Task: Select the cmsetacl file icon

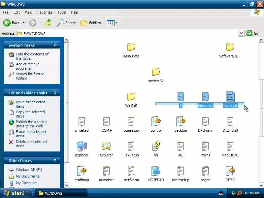Action: coord(82,121)
